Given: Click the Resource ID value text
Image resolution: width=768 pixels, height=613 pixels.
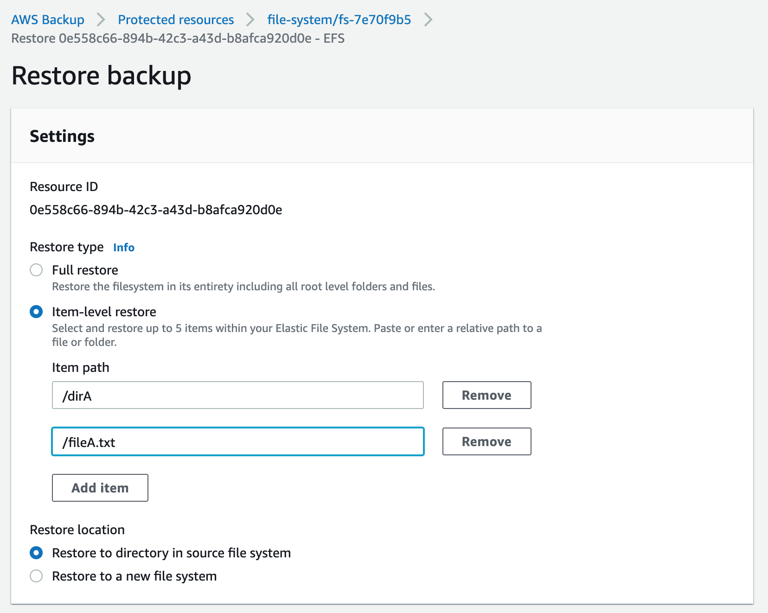Looking at the screenshot, I should [x=156, y=210].
